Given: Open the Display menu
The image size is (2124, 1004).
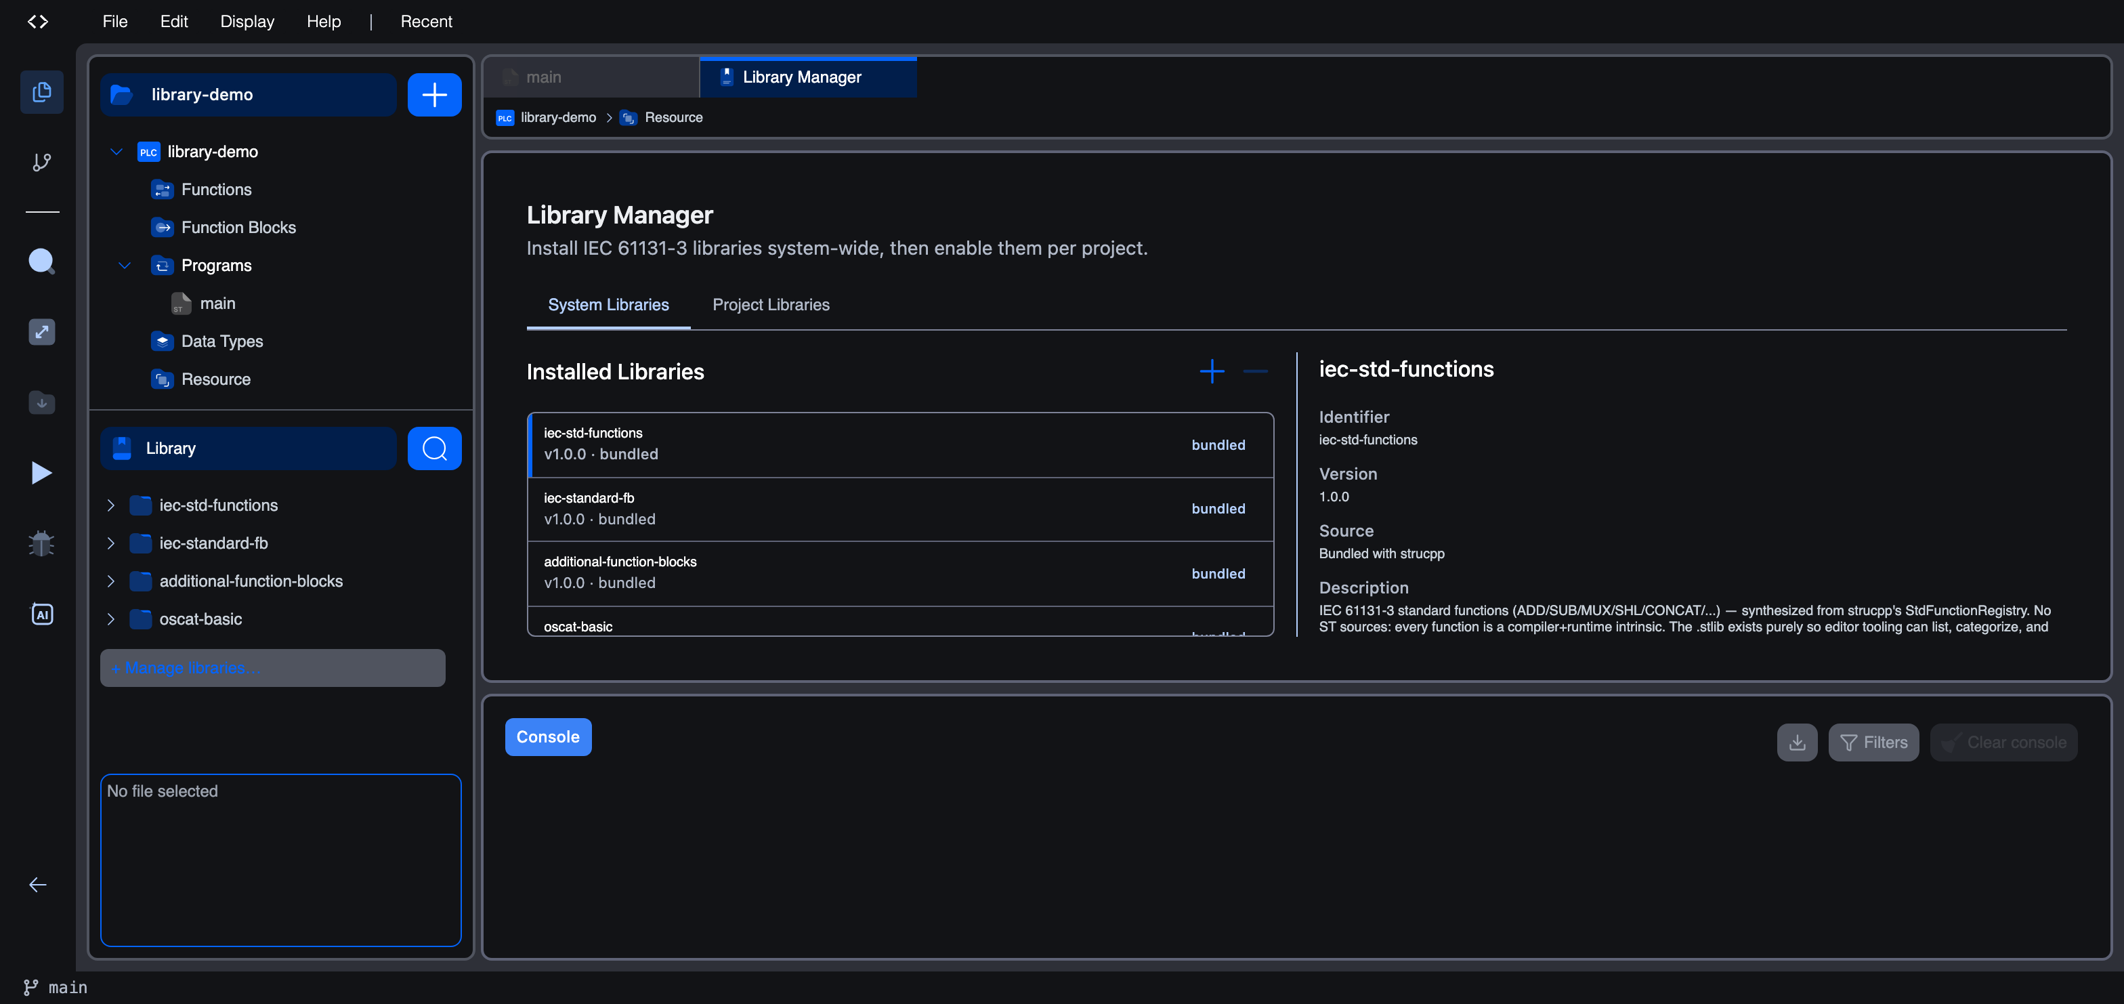Looking at the screenshot, I should point(247,22).
